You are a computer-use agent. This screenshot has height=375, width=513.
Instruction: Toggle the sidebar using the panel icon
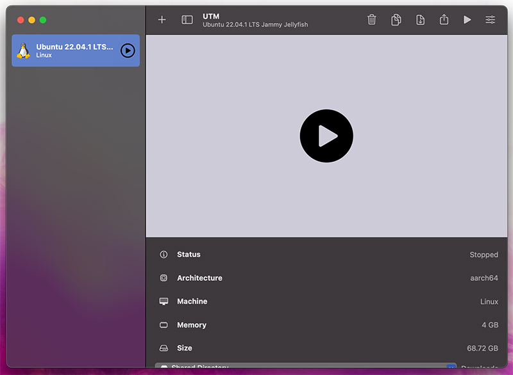187,20
